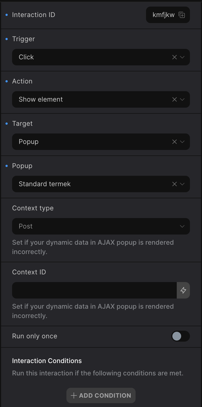Viewport: 202px width, 407px height.
Task: Focus the Context ID input field
Action: [x=94, y=290]
